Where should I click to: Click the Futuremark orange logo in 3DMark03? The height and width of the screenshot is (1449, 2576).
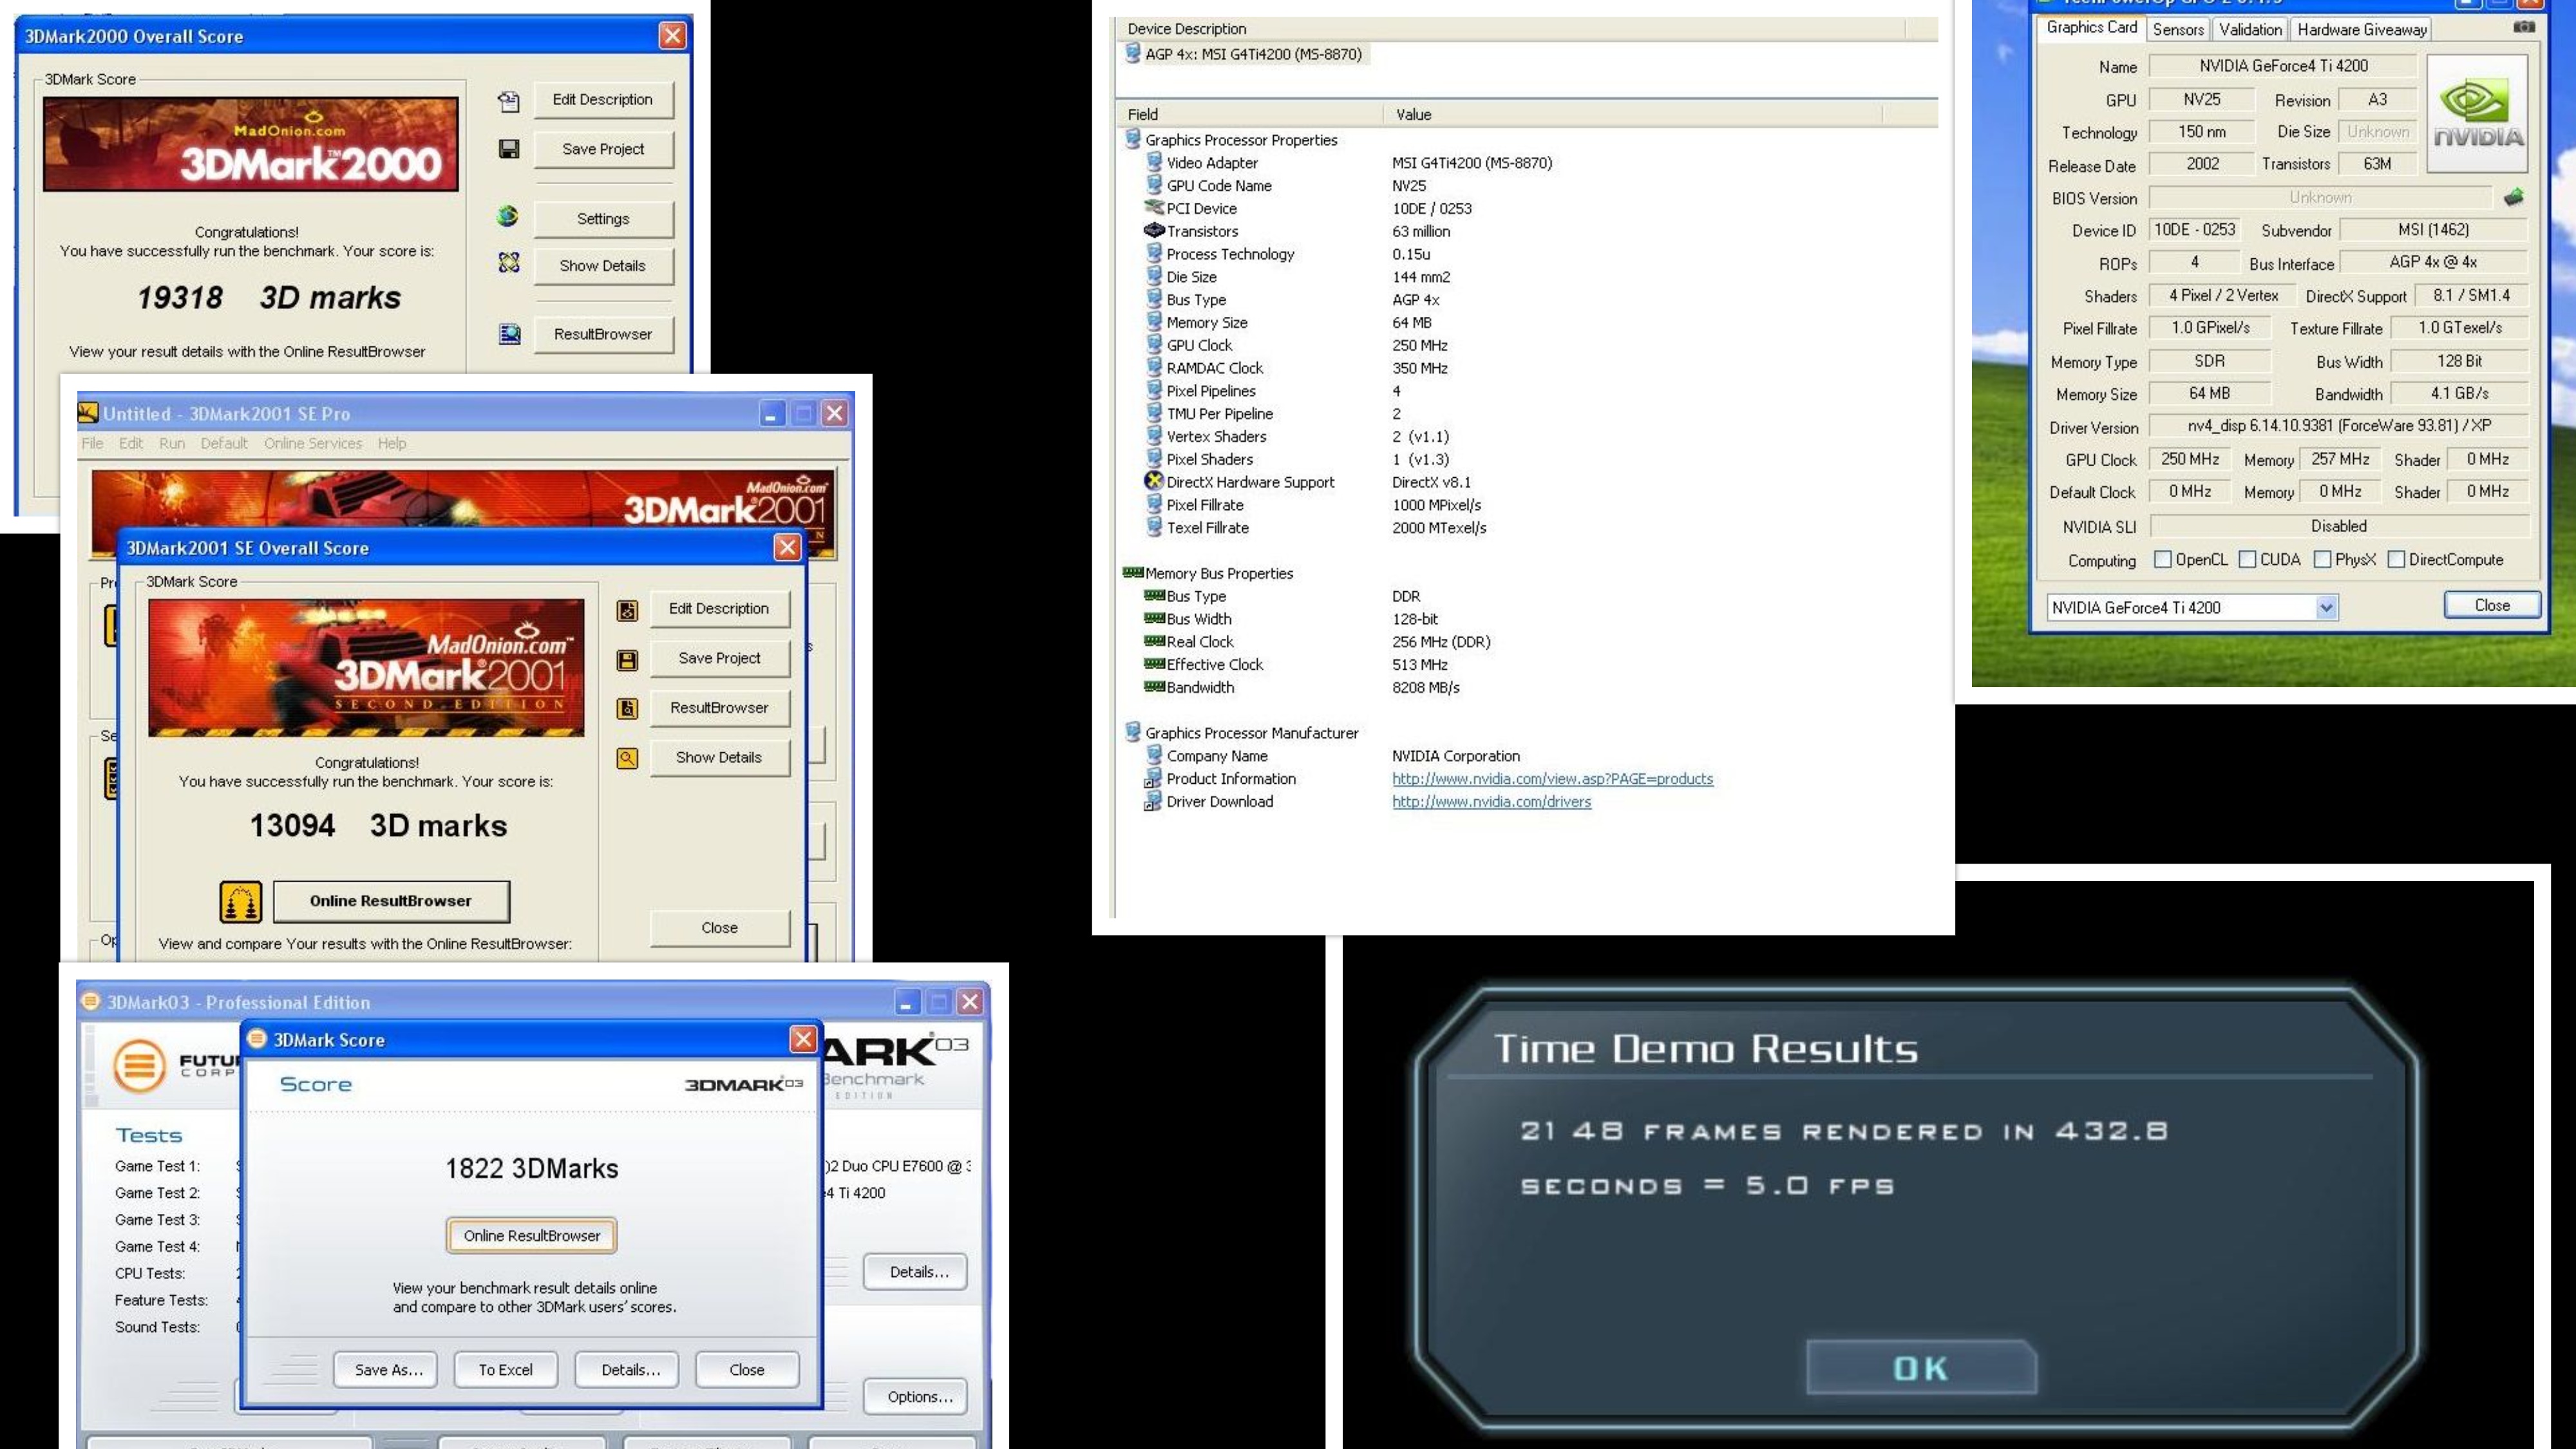[x=139, y=1065]
